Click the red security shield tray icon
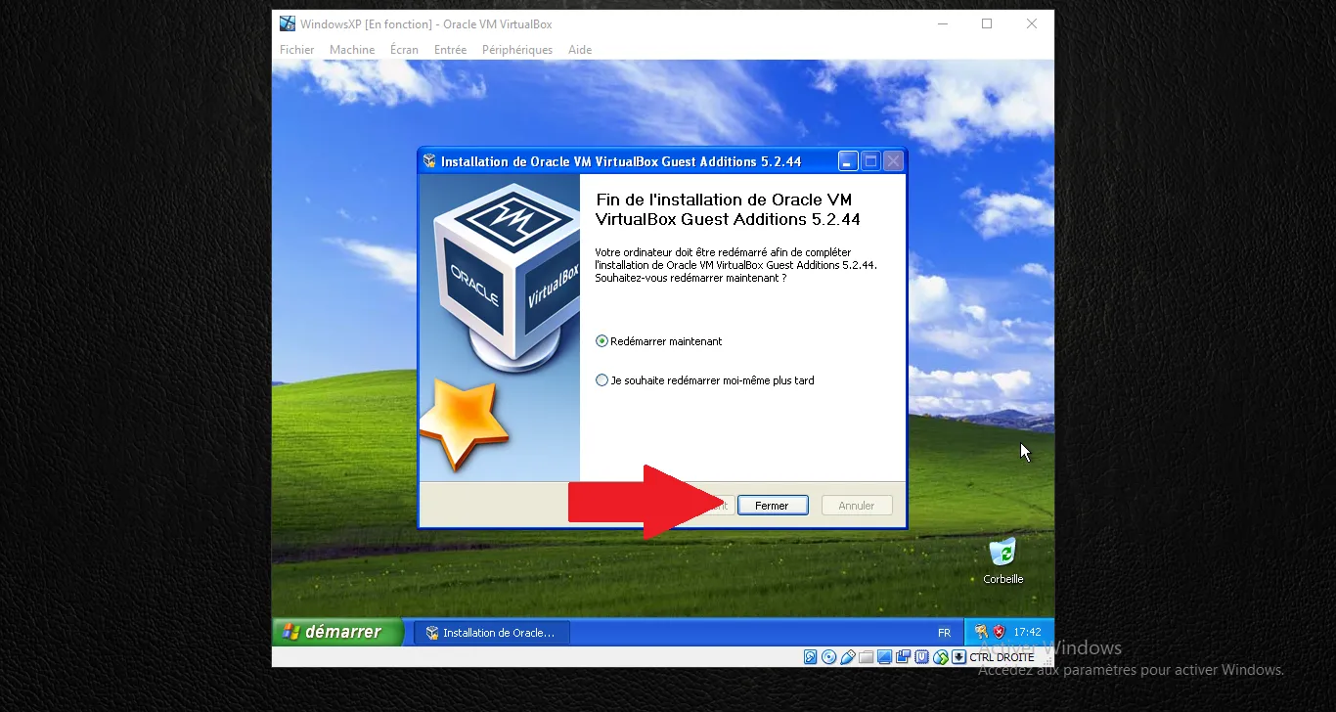 pyautogui.click(x=999, y=633)
